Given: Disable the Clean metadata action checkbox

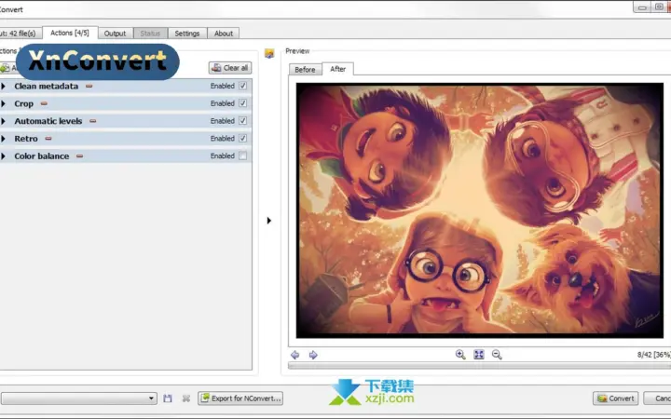Looking at the screenshot, I should (242, 86).
